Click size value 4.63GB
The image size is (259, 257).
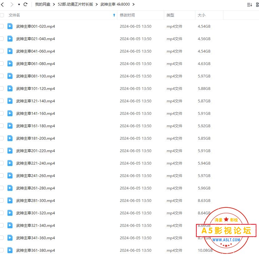coord(204,63)
